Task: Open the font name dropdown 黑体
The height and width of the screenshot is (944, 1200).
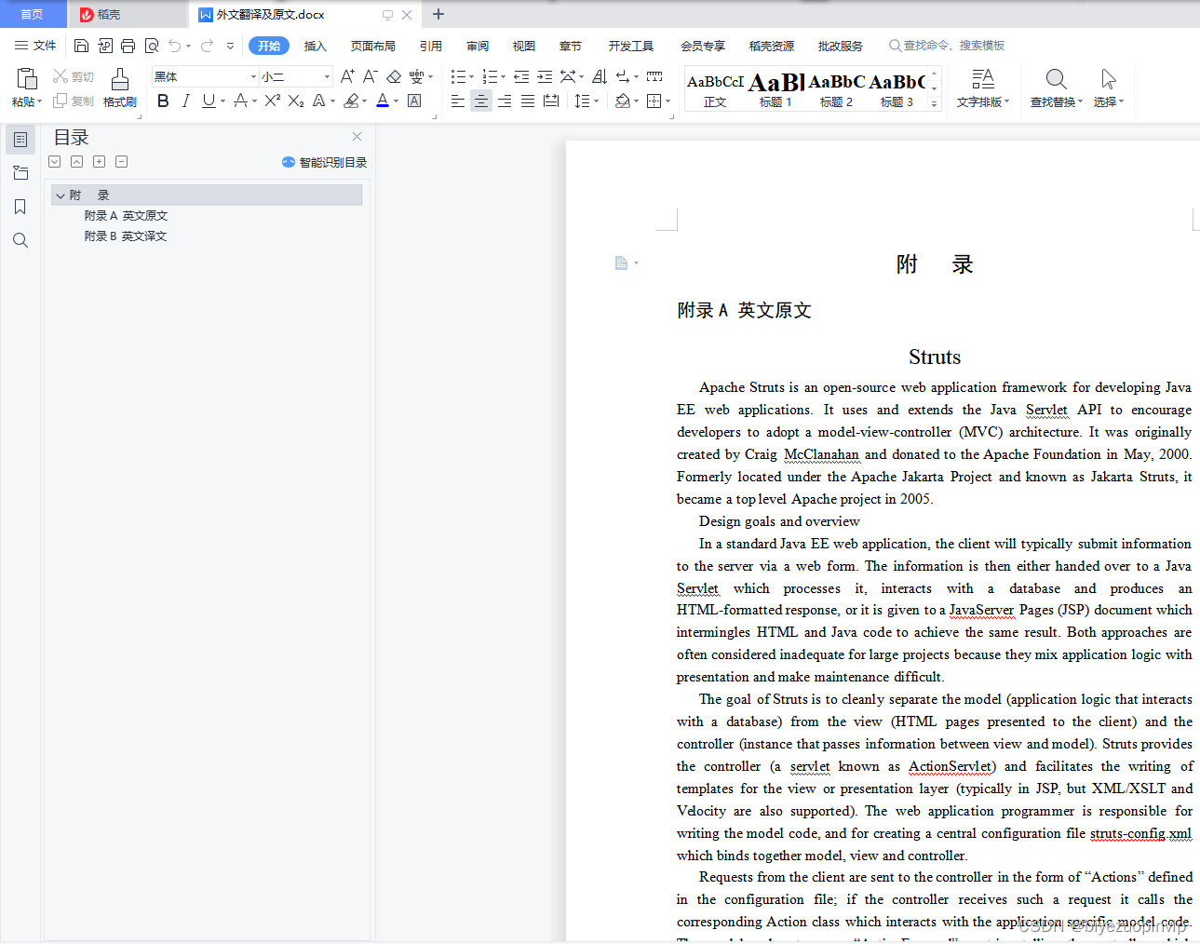Action: pyautogui.click(x=253, y=76)
